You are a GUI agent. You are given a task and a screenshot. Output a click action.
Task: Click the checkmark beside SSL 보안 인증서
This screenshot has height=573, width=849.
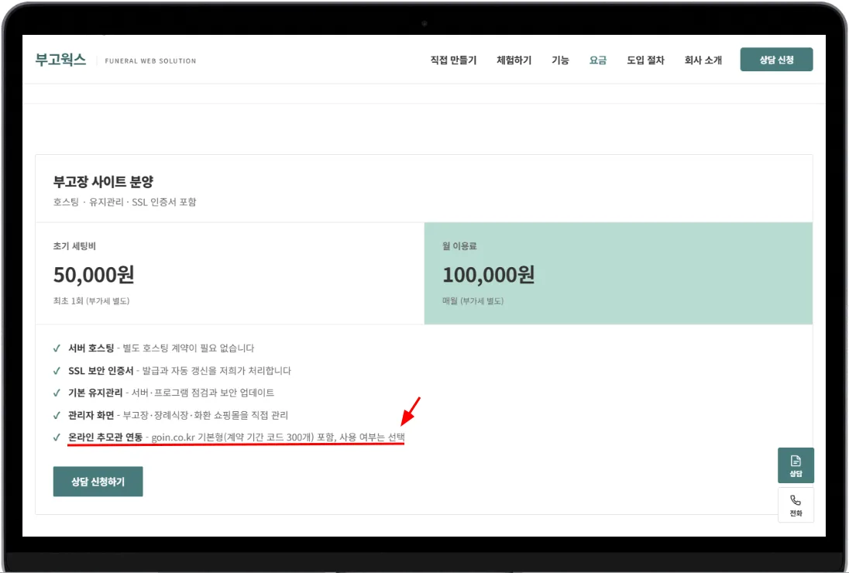[57, 371]
